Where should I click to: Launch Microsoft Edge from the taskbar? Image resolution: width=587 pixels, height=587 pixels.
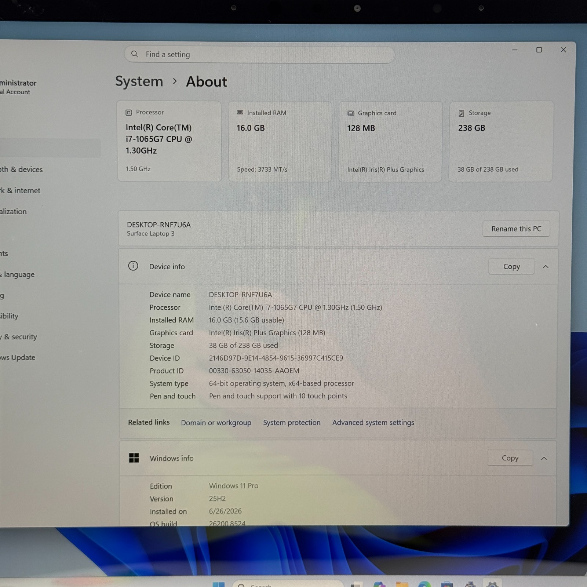pos(424,584)
